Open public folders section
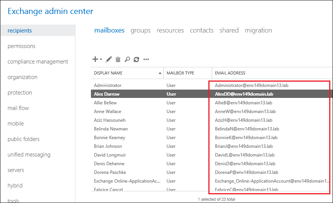The height and width of the screenshot is (203, 333). coord(23,139)
